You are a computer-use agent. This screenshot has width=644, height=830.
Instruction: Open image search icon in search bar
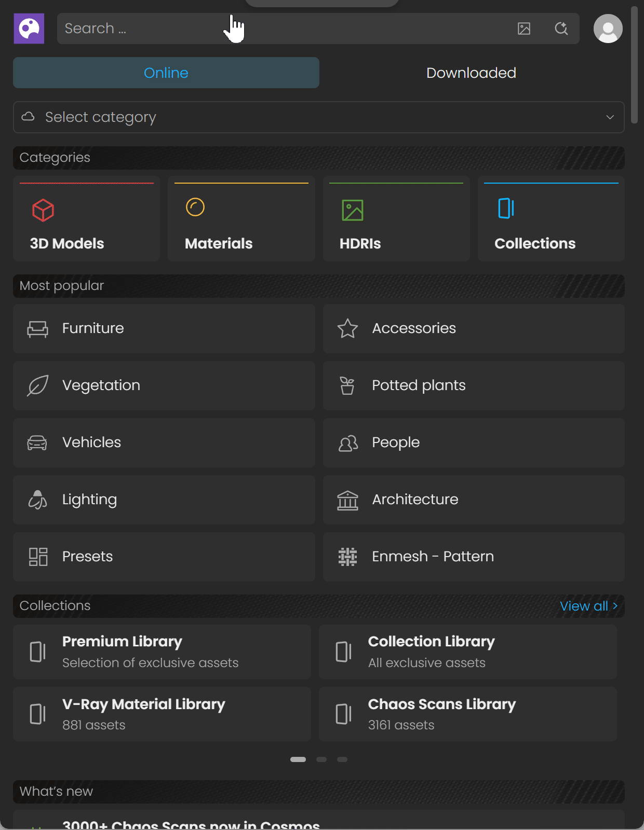click(524, 29)
